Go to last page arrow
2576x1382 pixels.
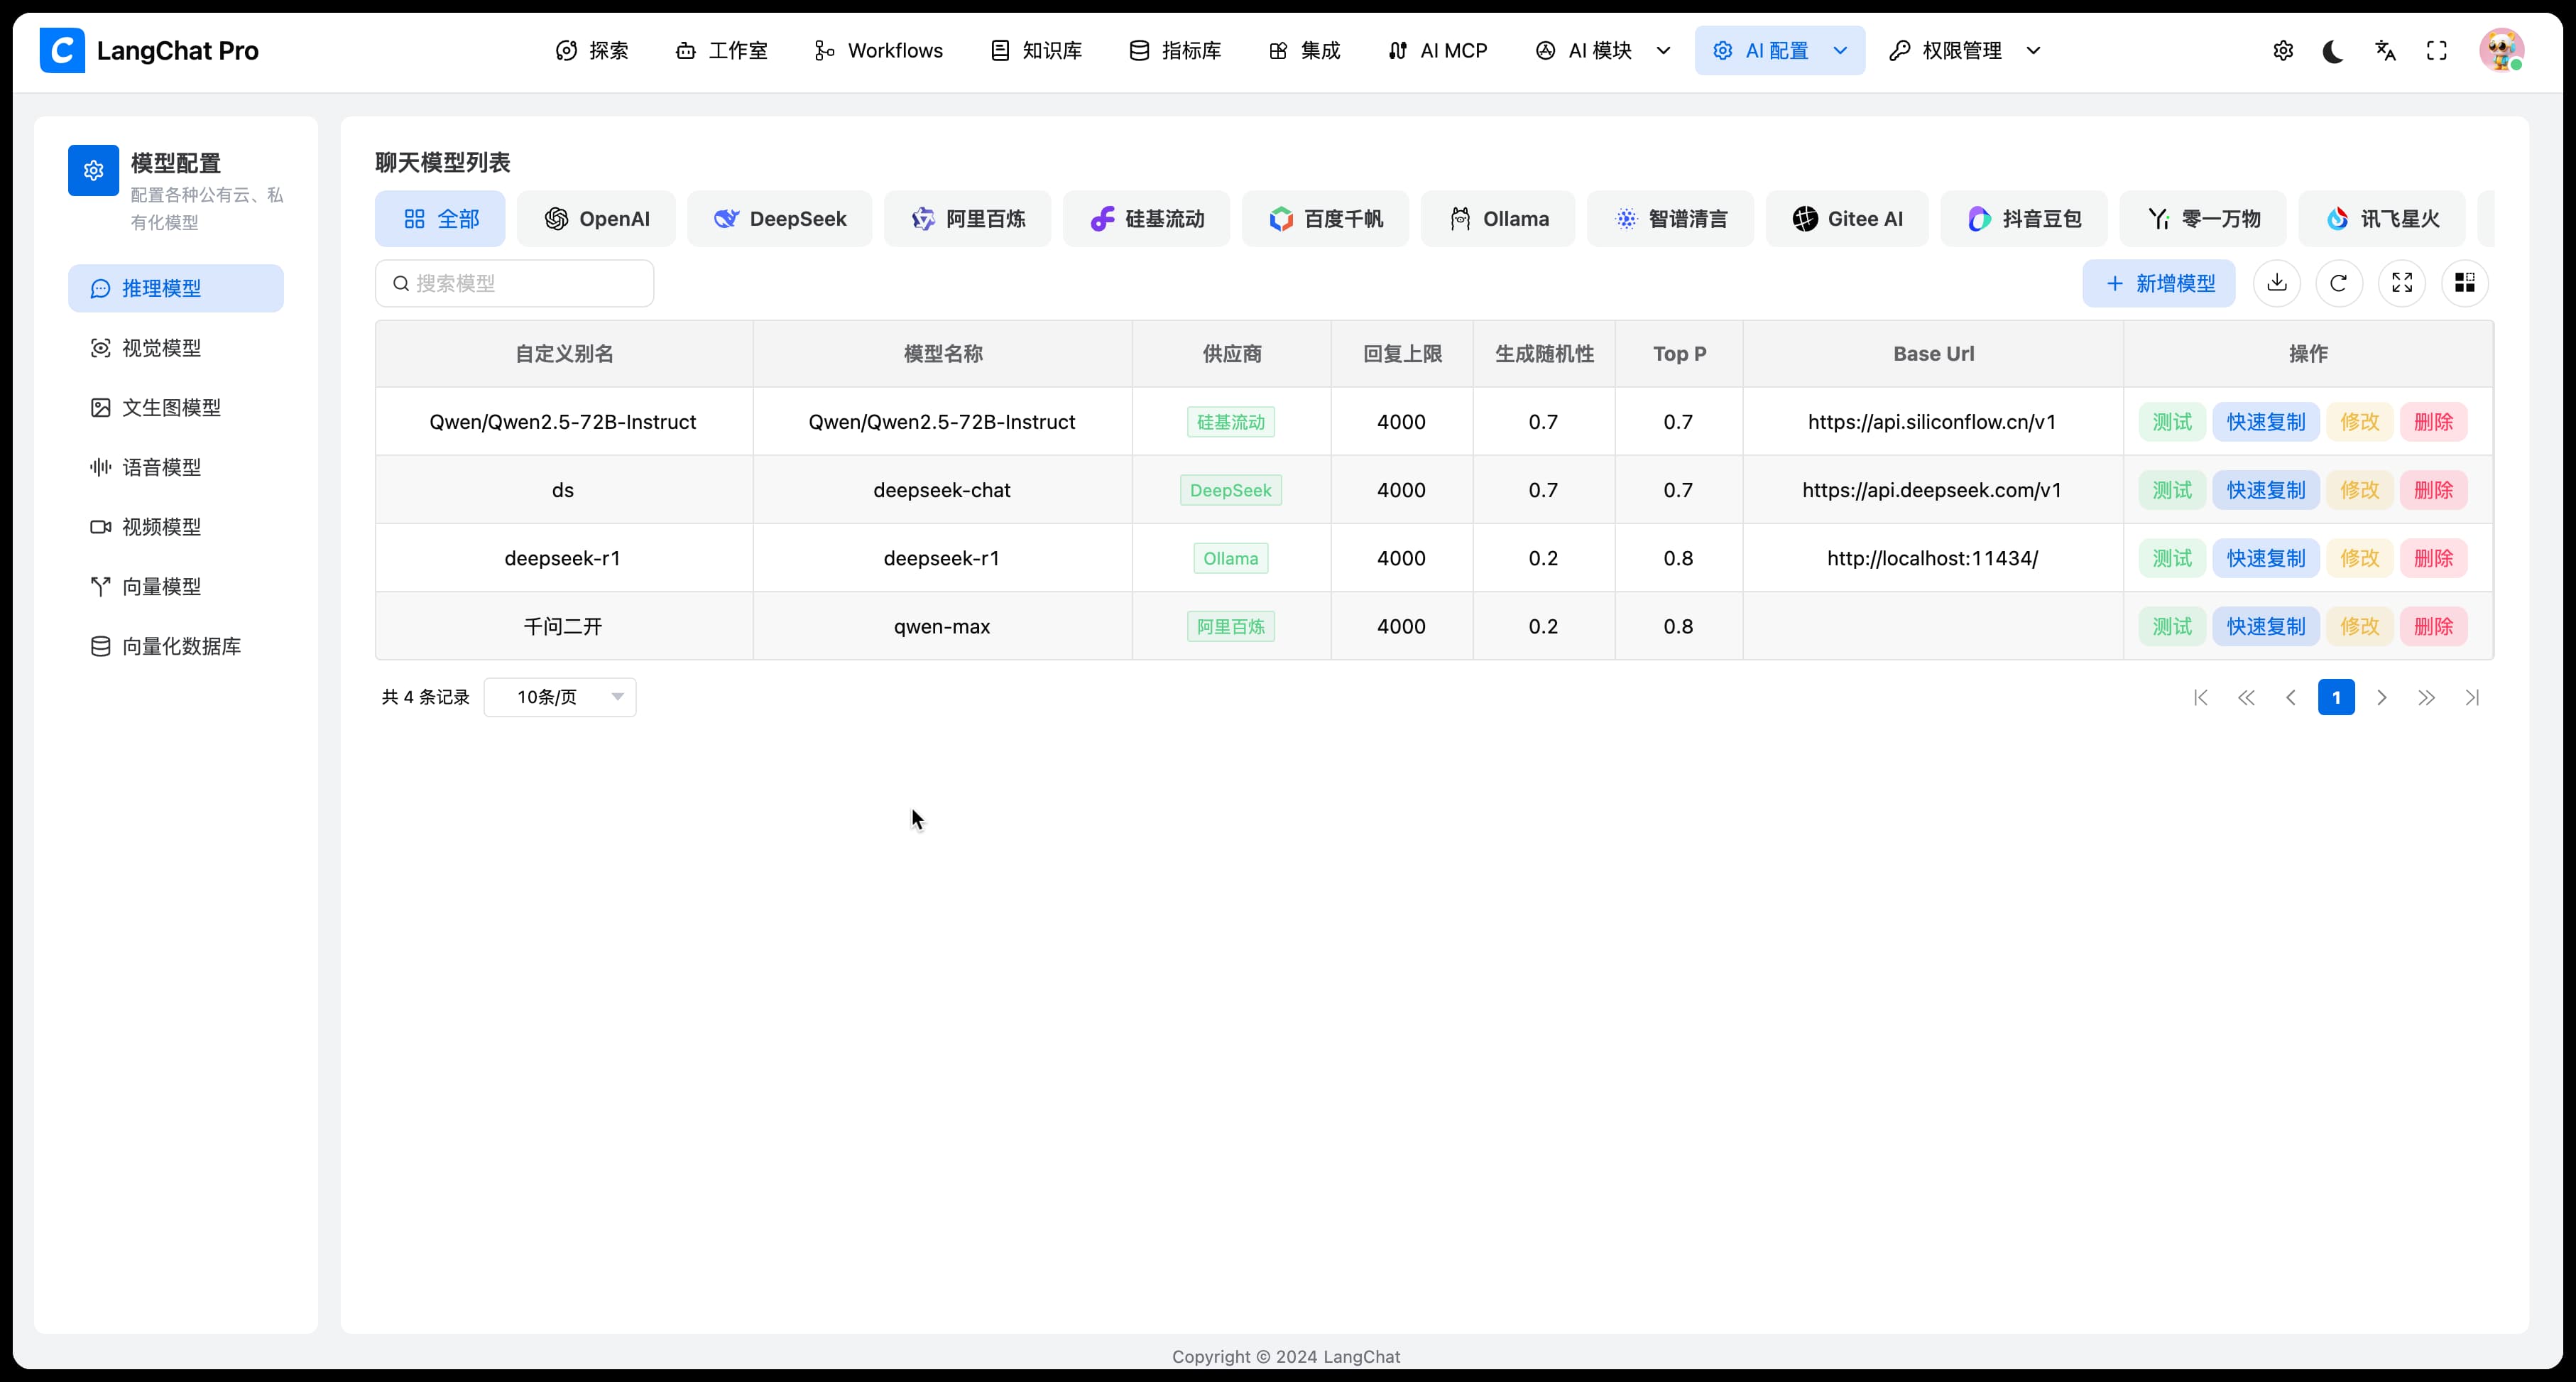click(2472, 697)
